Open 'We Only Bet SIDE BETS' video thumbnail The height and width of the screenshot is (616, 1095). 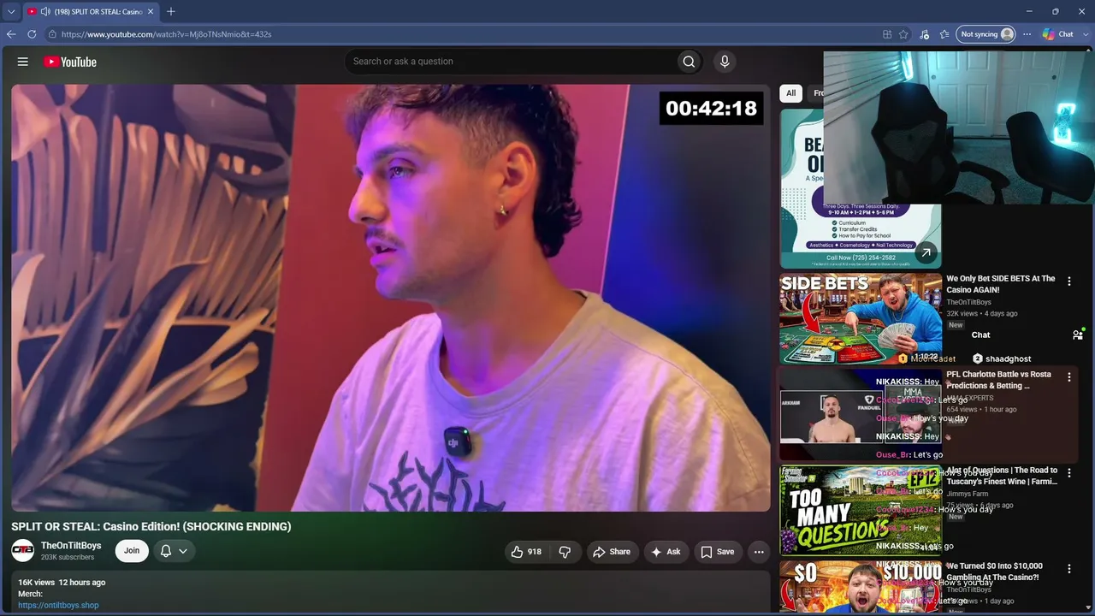point(861,318)
